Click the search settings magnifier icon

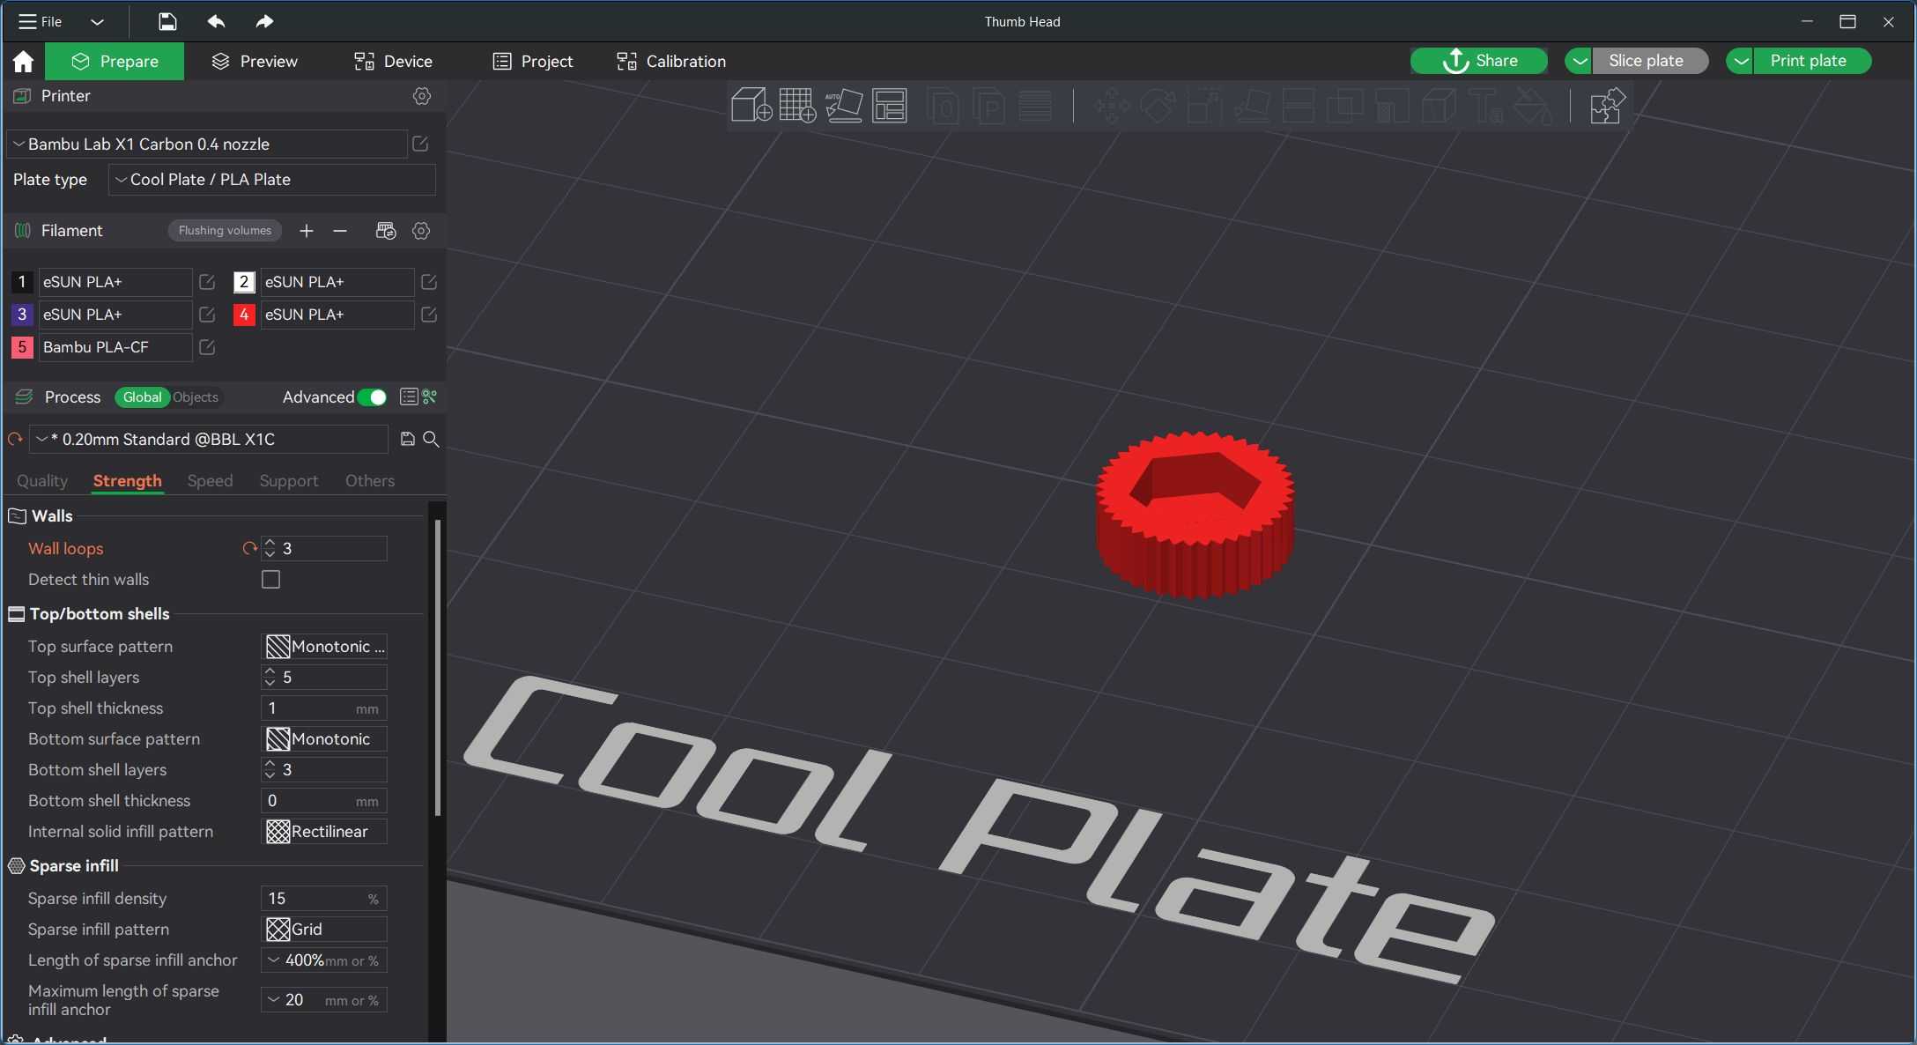coord(431,439)
